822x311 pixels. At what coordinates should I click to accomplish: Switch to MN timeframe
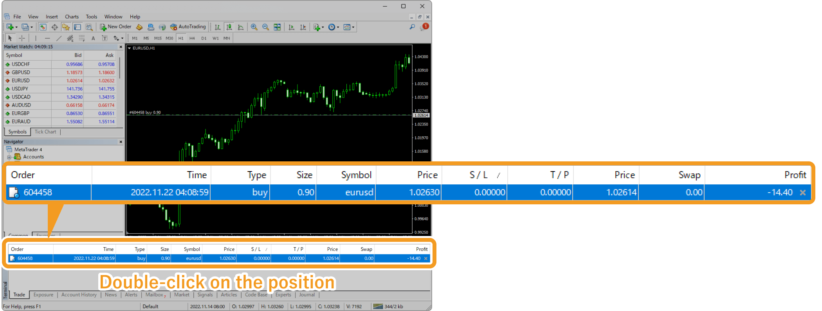[227, 38]
